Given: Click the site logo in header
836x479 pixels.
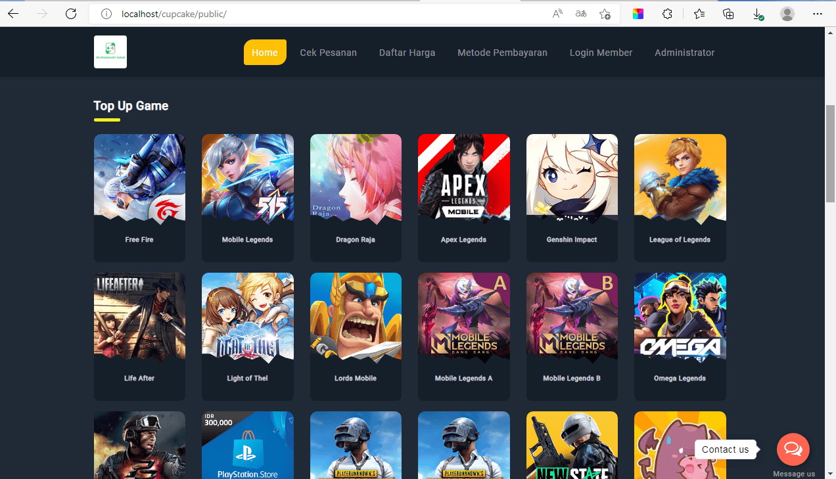Looking at the screenshot, I should click(110, 52).
